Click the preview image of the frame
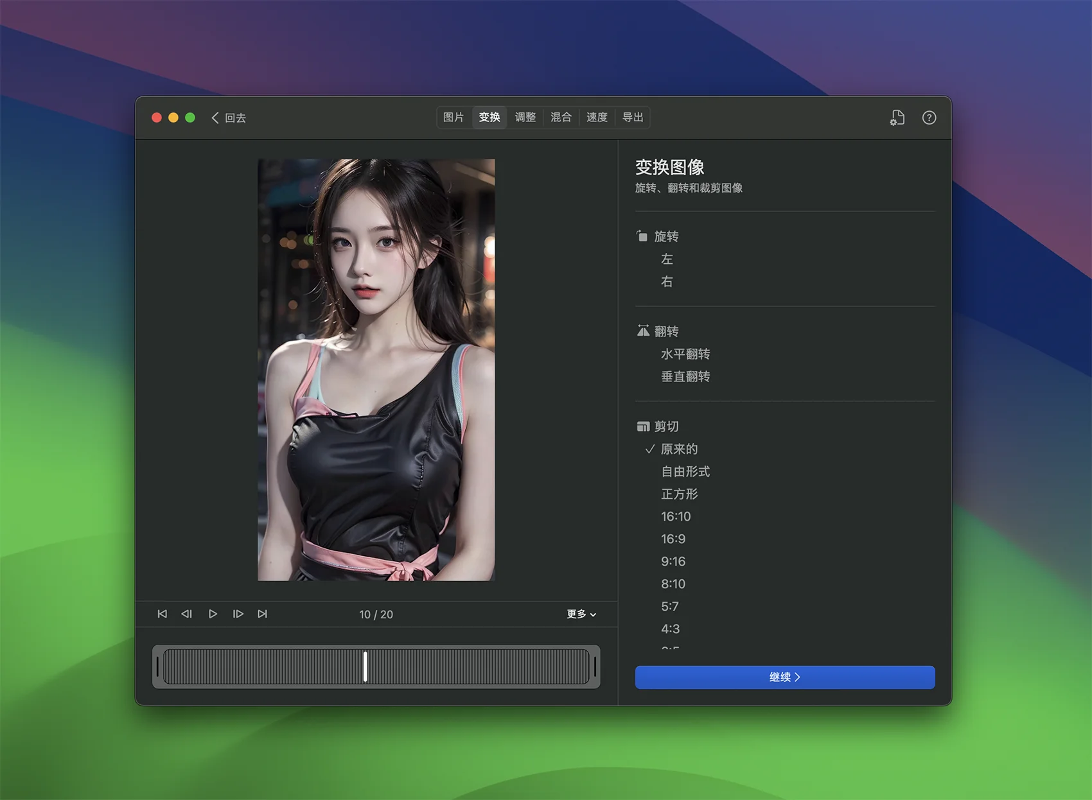1092x800 pixels. pos(376,370)
